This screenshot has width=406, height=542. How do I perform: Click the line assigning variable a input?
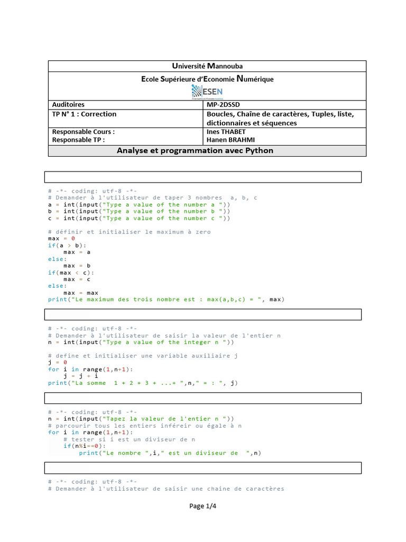point(139,205)
